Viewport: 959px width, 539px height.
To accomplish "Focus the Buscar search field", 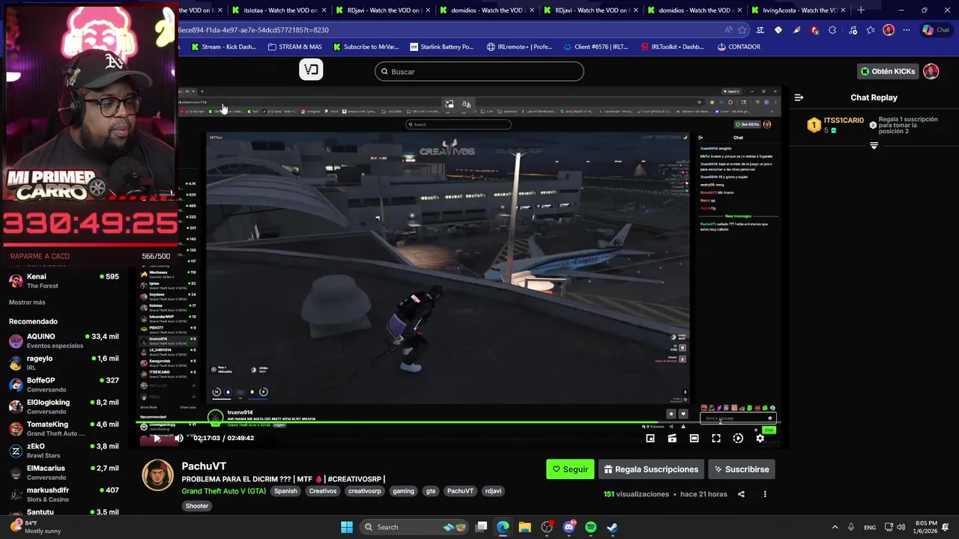I will point(479,72).
